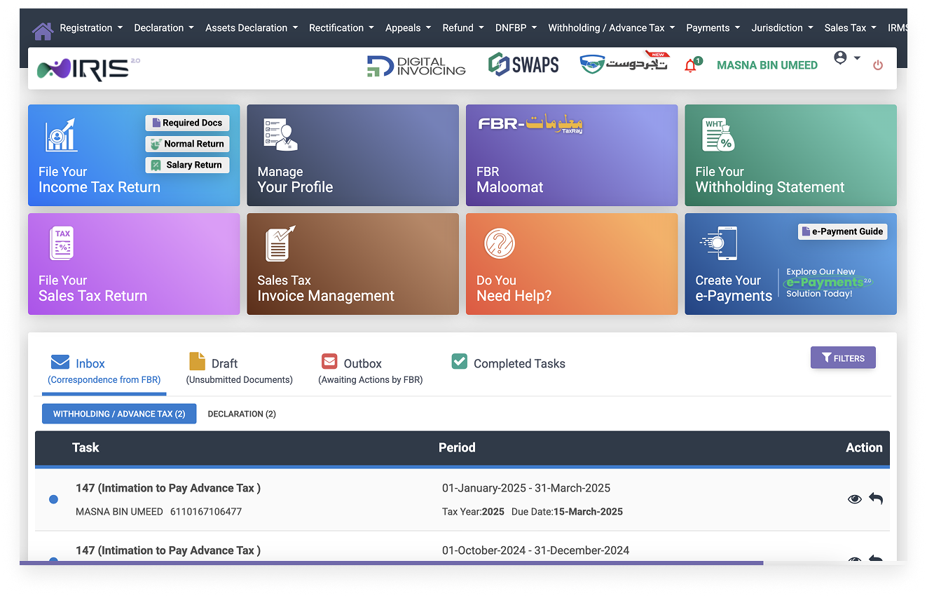Open the Jurisdiction menu
Viewport: 927px width, 596px height.
(783, 28)
